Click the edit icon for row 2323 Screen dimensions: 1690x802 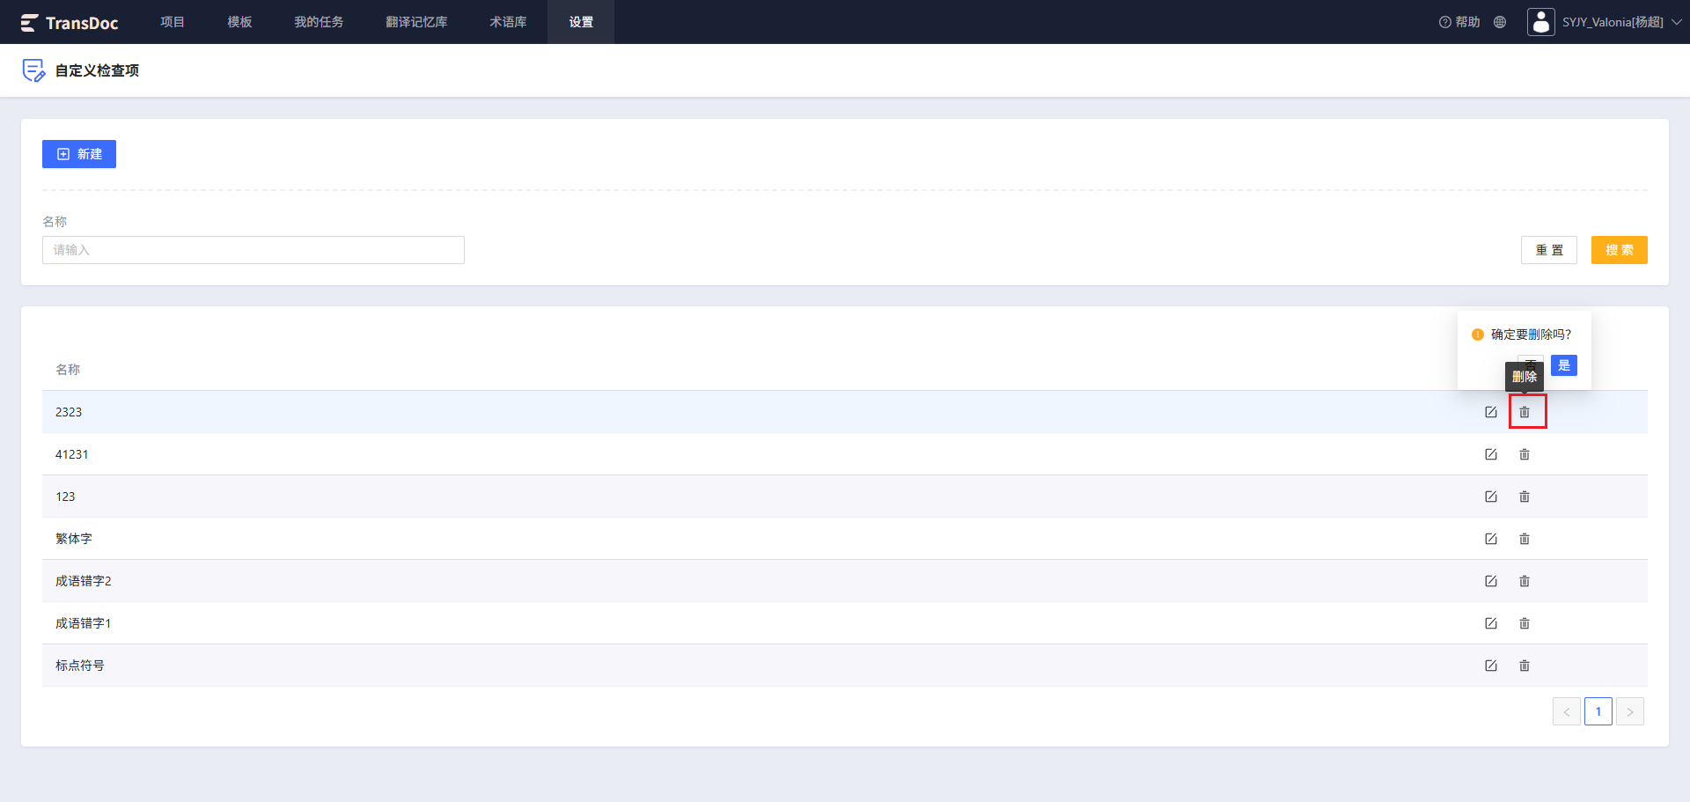[1491, 412]
